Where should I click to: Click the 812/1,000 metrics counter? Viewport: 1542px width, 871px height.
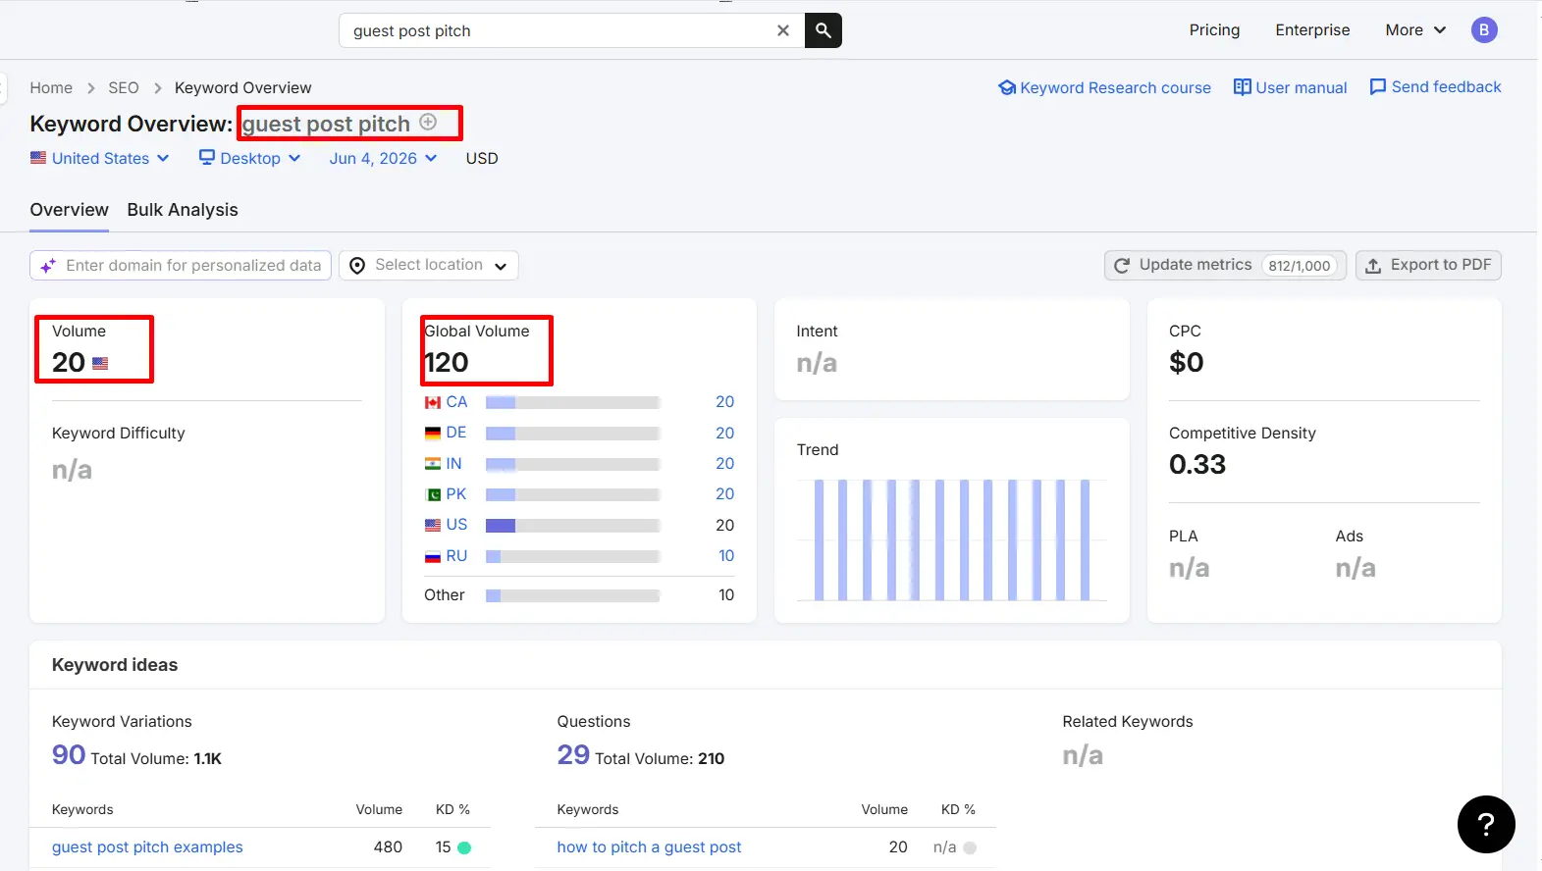1299,266
